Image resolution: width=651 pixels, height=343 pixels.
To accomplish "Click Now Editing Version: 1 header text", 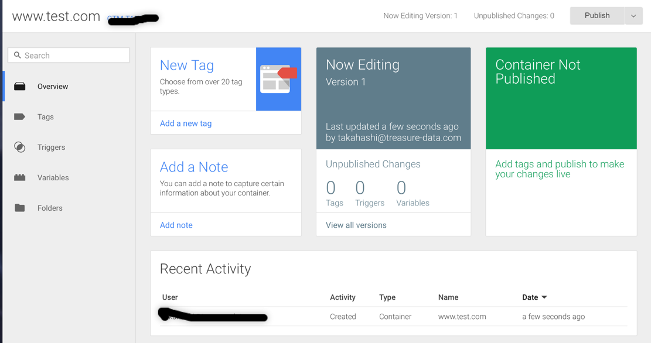I will [420, 16].
